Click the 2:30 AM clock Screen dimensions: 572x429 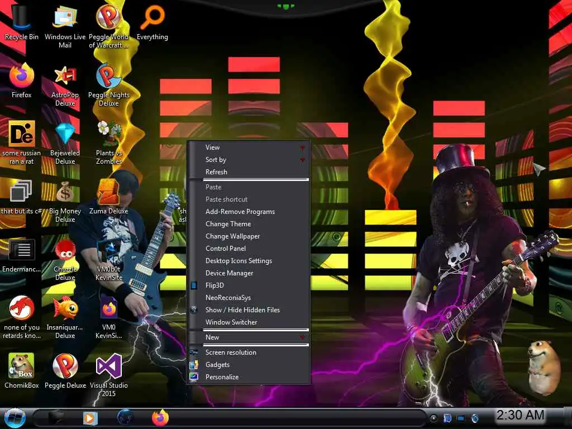coord(520,415)
